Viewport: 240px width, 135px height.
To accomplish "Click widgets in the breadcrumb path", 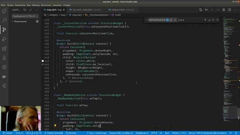I will pyautogui.click(x=54, y=15).
